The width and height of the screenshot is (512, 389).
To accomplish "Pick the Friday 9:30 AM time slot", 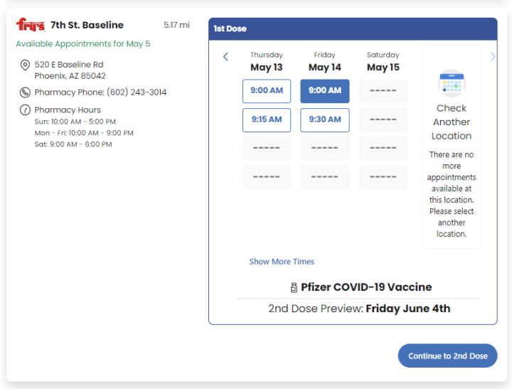I will [x=325, y=120].
